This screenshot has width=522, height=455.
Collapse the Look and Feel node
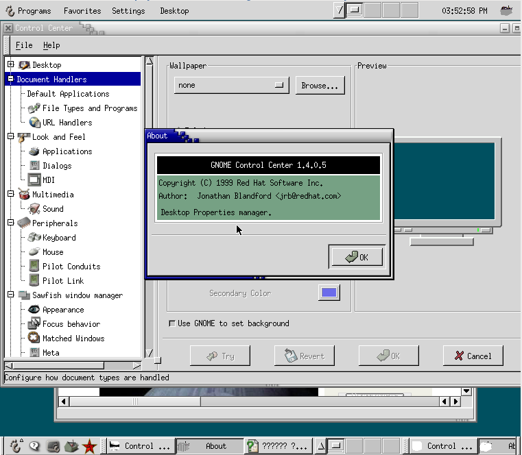11,136
